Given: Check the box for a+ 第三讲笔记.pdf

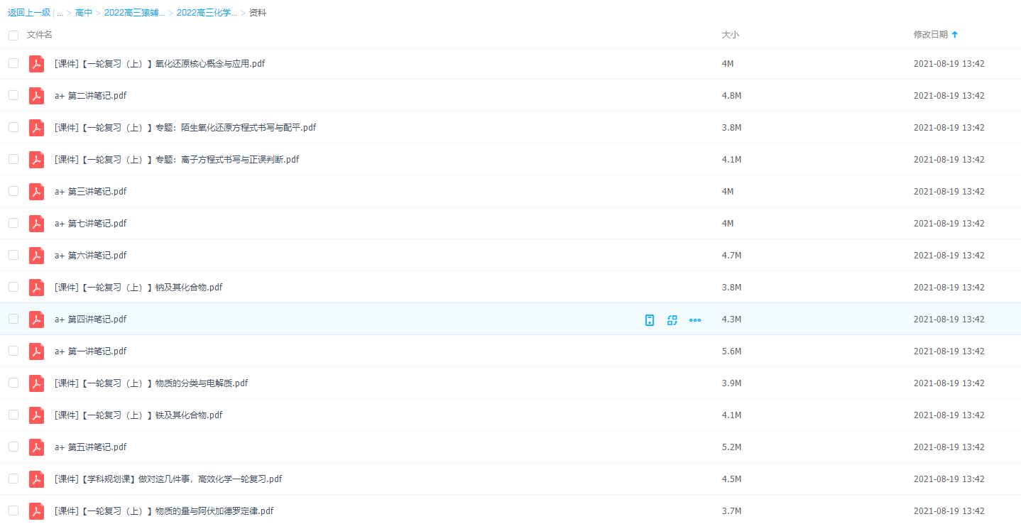Looking at the screenshot, I should [13, 191].
